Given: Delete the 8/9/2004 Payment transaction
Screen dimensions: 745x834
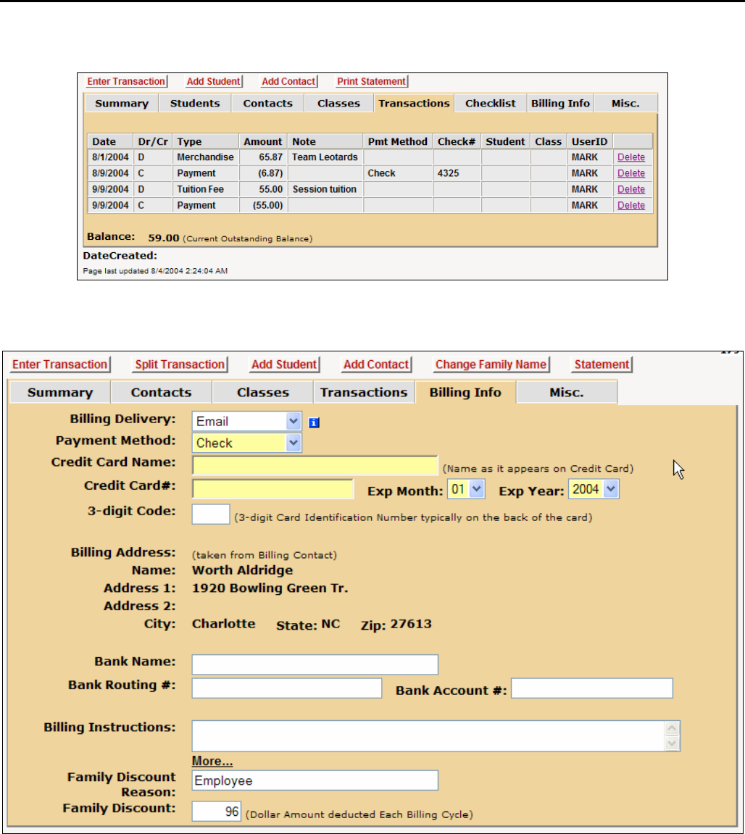Looking at the screenshot, I should pos(631,173).
